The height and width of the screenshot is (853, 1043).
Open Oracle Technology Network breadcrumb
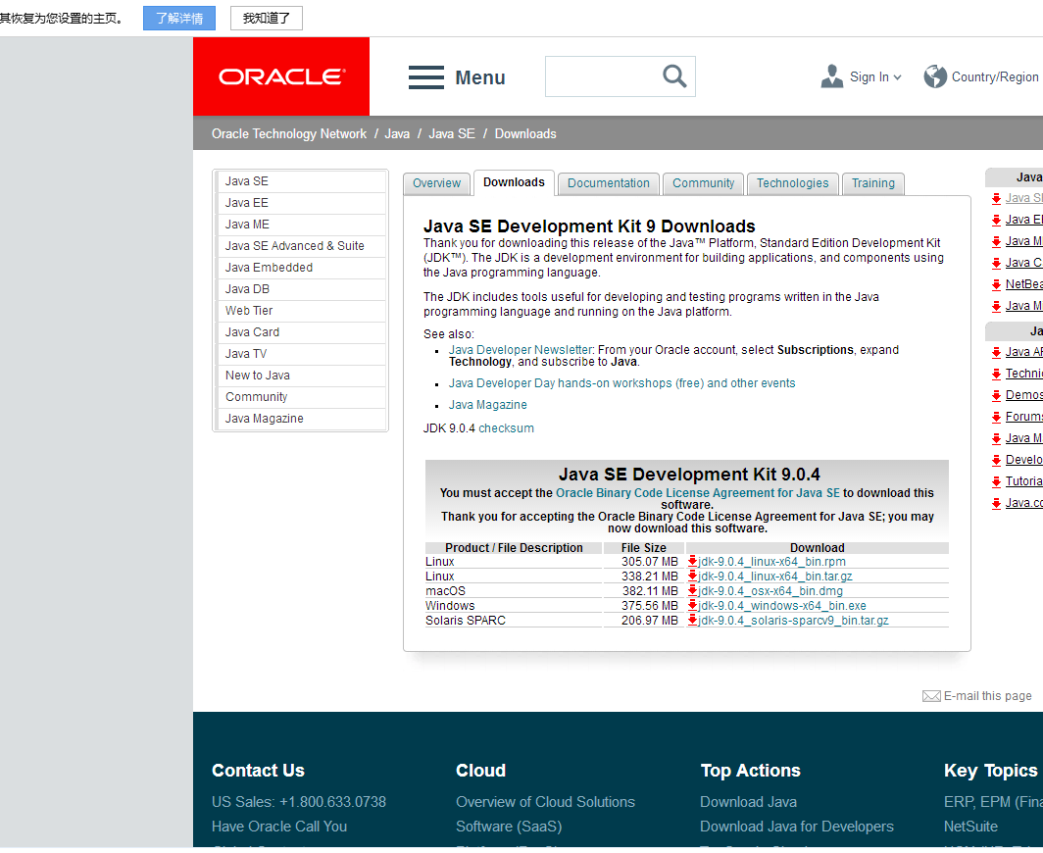[289, 133]
